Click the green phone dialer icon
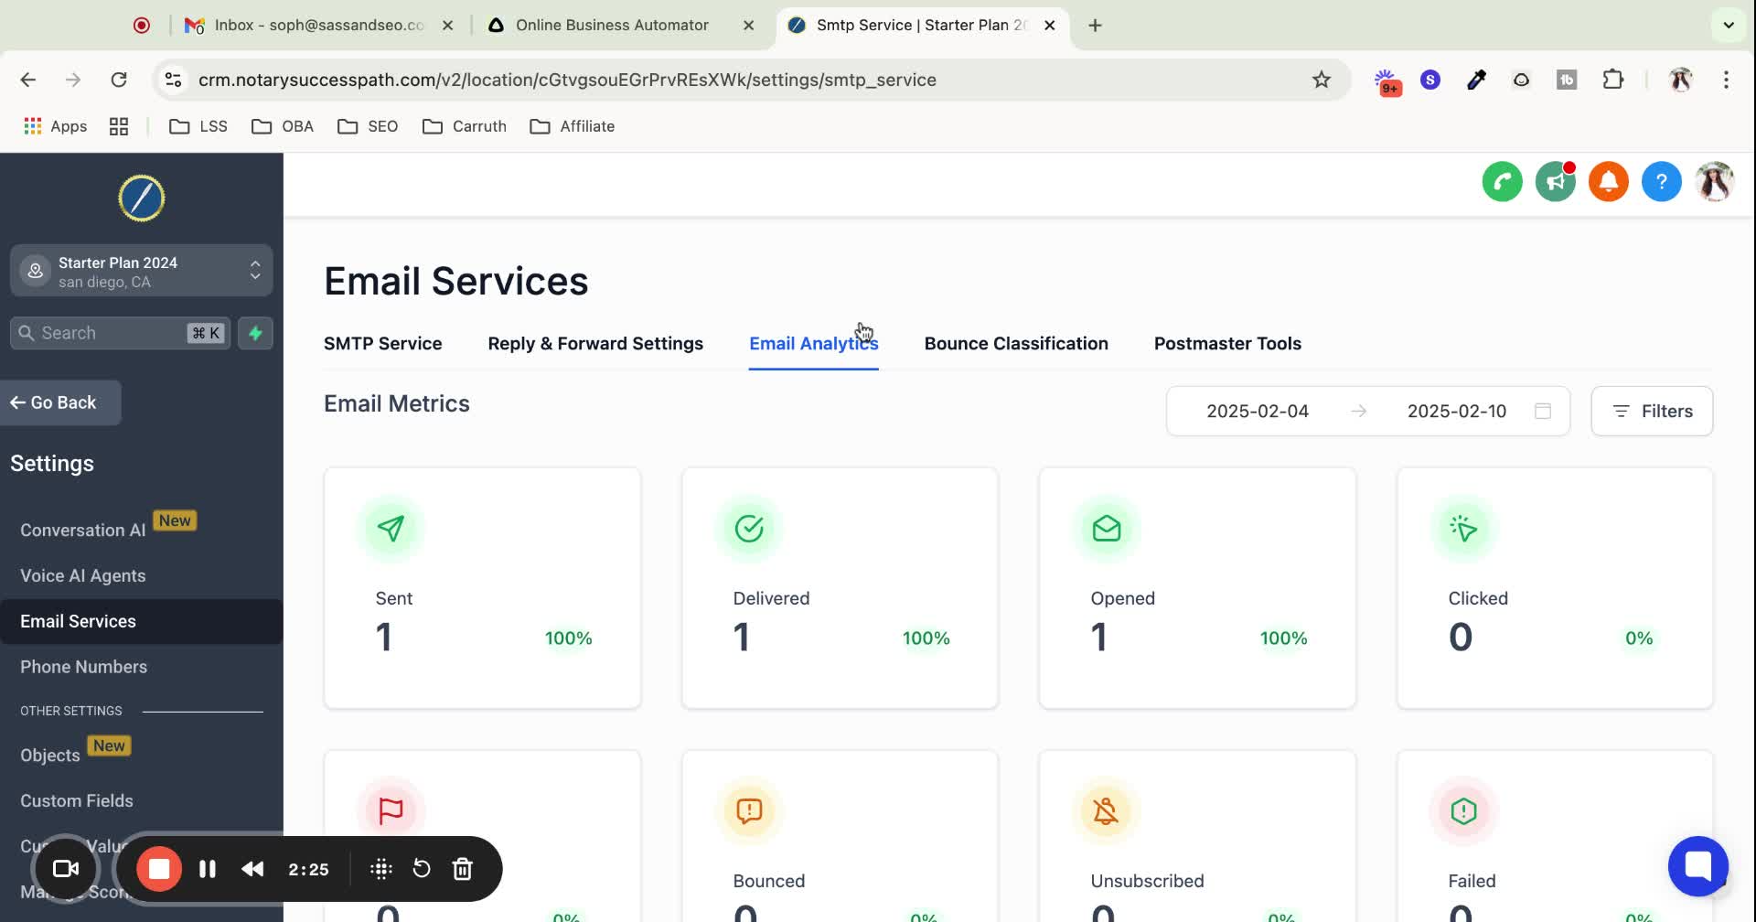This screenshot has width=1756, height=922. click(x=1502, y=182)
